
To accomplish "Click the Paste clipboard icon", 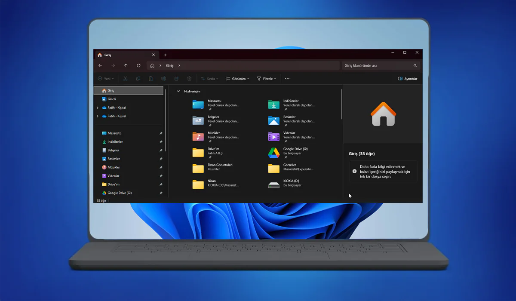I will click(151, 79).
